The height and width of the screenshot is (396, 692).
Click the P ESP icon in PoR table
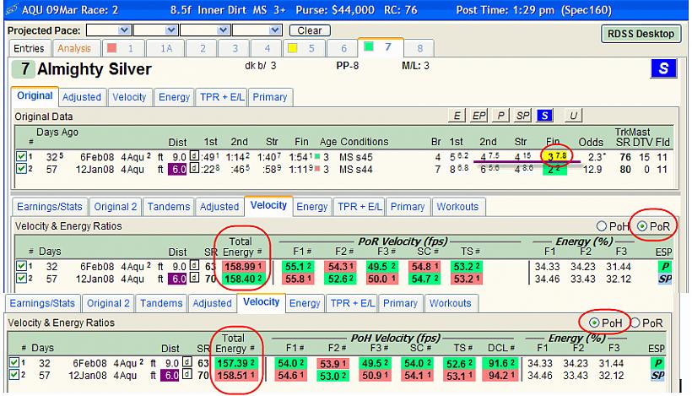[x=665, y=267]
